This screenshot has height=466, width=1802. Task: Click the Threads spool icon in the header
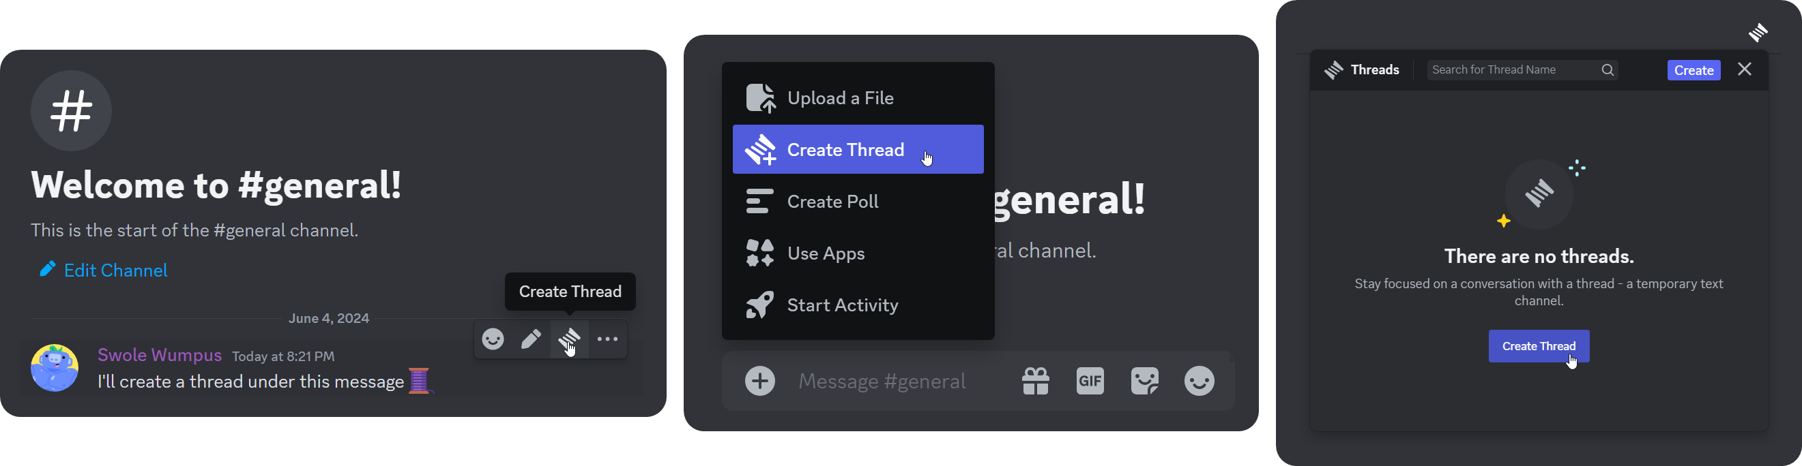click(x=1334, y=70)
